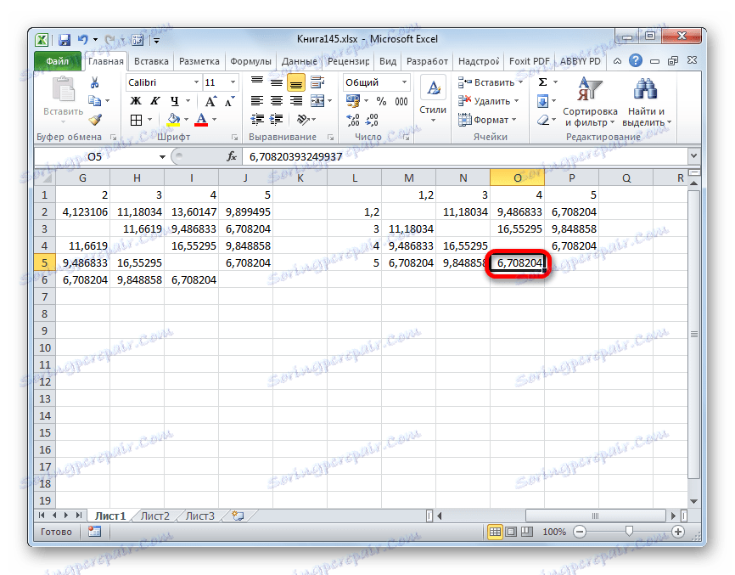Click the AutoSum sigma icon

click(x=543, y=82)
